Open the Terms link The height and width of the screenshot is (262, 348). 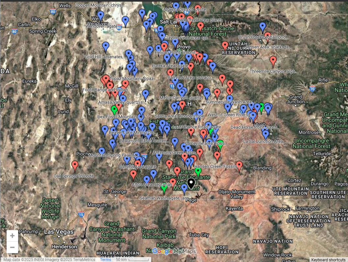[105, 260]
